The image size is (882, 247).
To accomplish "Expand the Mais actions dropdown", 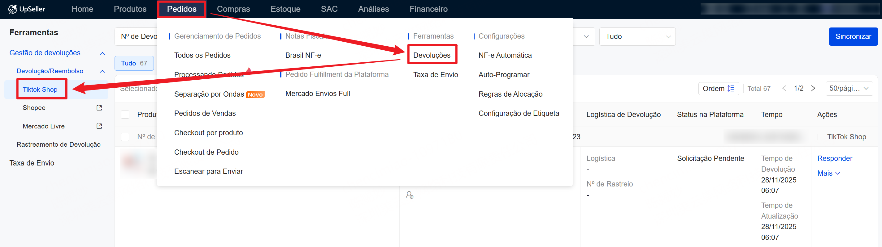I will point(828,173).
